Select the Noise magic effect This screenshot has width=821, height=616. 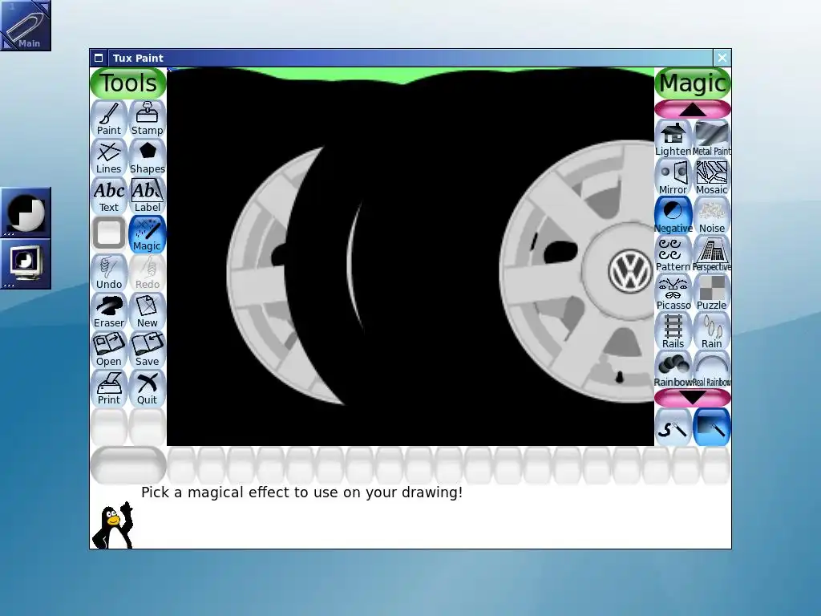pyautogui.click(x=712, y=215)
